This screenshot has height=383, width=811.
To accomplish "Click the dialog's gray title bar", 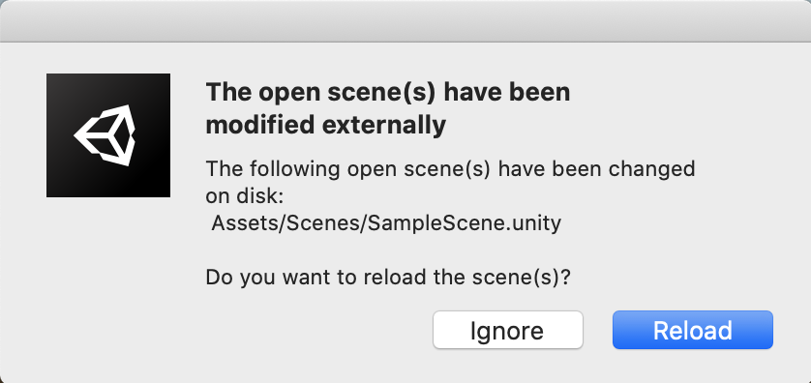I will 405,20.
